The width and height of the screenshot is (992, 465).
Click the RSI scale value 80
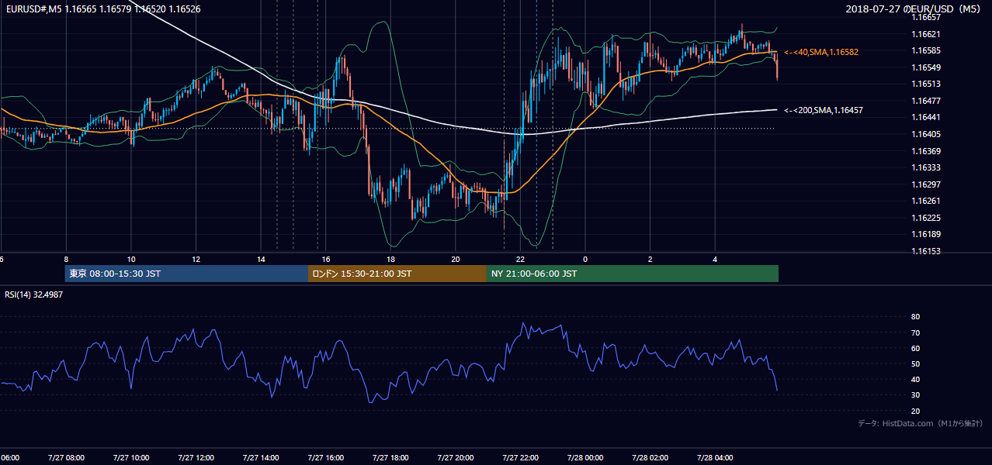(915, 317)
